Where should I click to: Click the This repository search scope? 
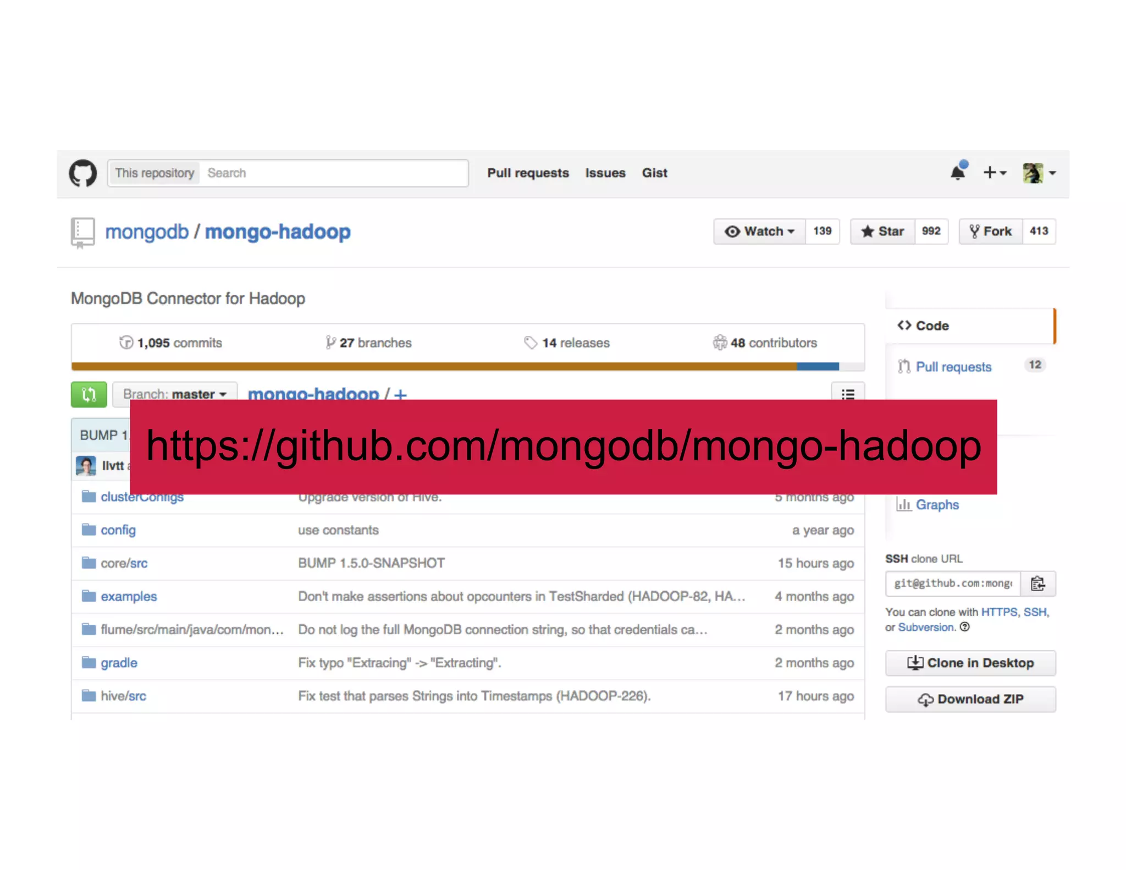click(x=154, y=173)
